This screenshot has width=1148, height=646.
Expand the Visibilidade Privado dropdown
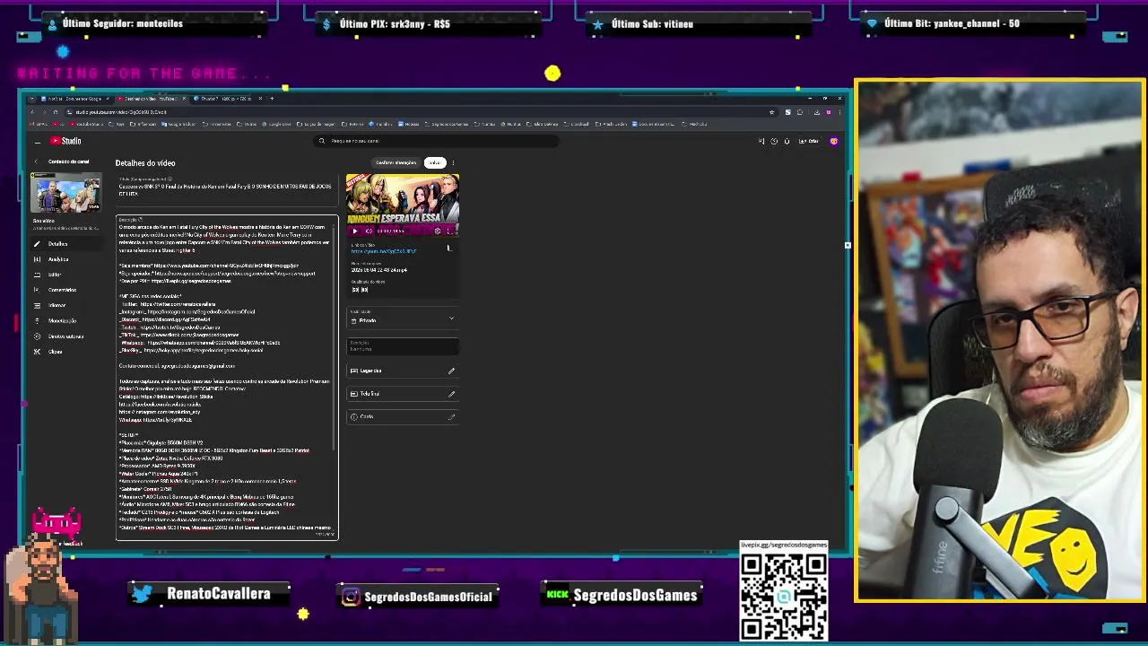[403, 318]
